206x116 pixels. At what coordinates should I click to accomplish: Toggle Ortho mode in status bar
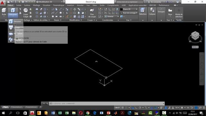(x=136, y=108)
